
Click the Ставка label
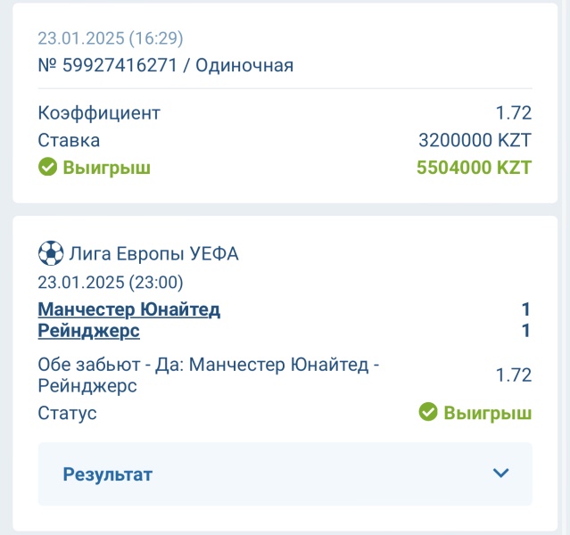click(x=69, y=140)
